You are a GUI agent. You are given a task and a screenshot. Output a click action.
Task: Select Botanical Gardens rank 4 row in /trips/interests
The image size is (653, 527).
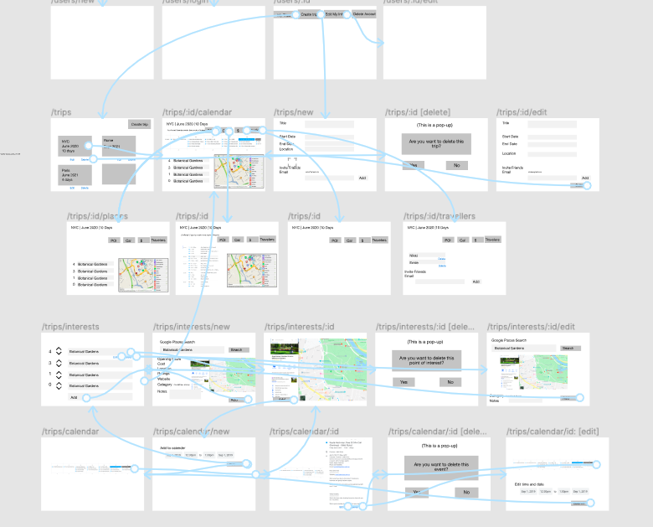coord(100,351)
